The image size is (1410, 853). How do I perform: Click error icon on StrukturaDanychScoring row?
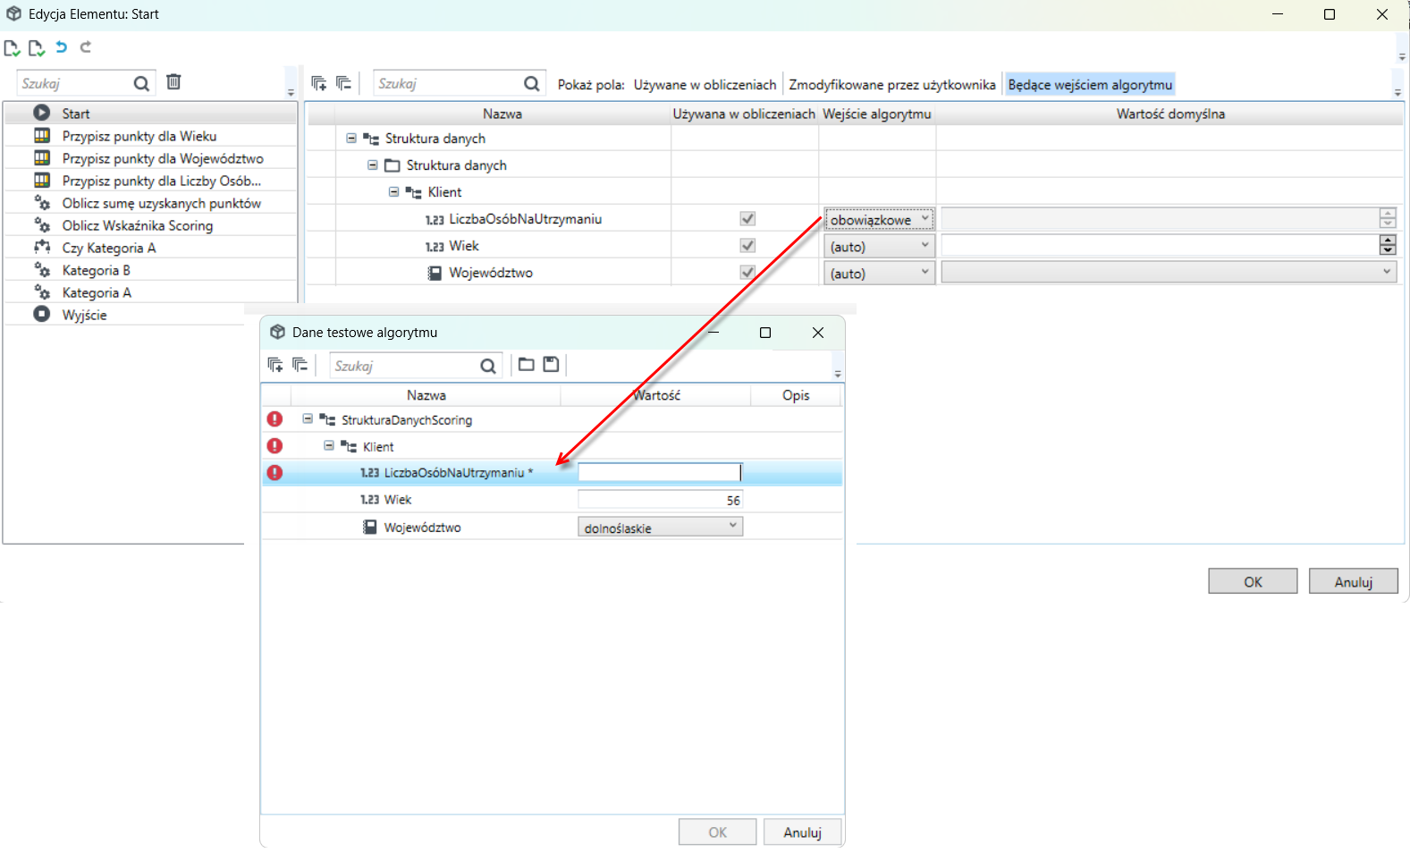[x=274, y=419]
